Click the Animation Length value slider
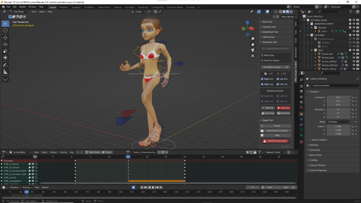The width and height of the screenshot is (361, 203). pos(276,67)
